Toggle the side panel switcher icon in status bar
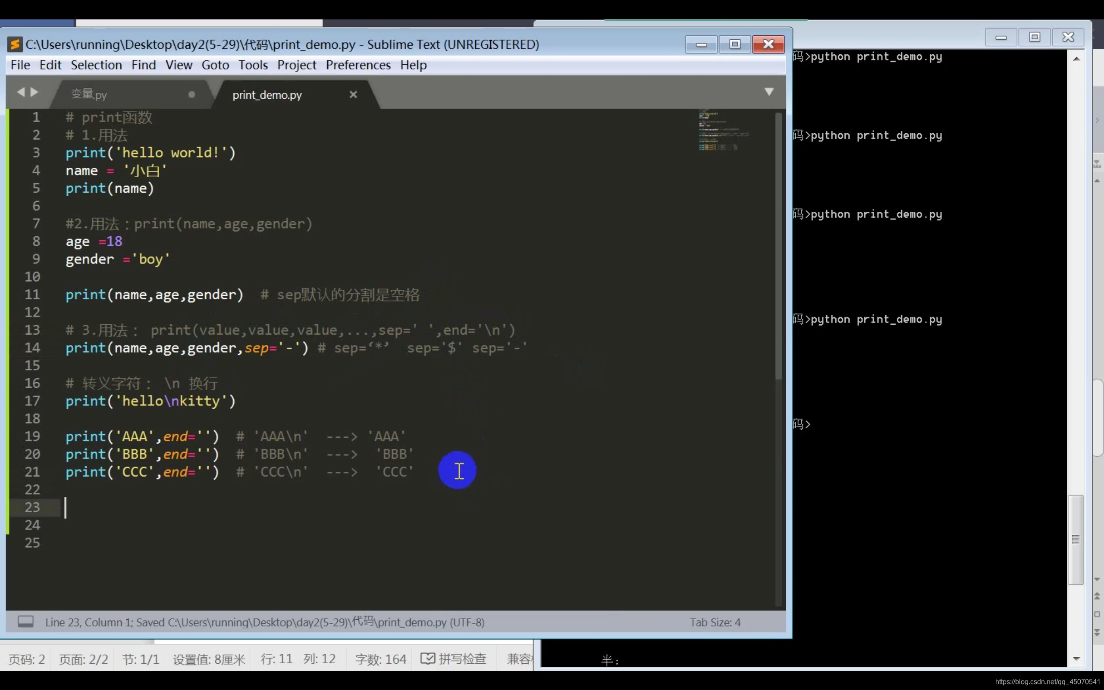Viewport: 1104px width, 690px height. (25, 621)
